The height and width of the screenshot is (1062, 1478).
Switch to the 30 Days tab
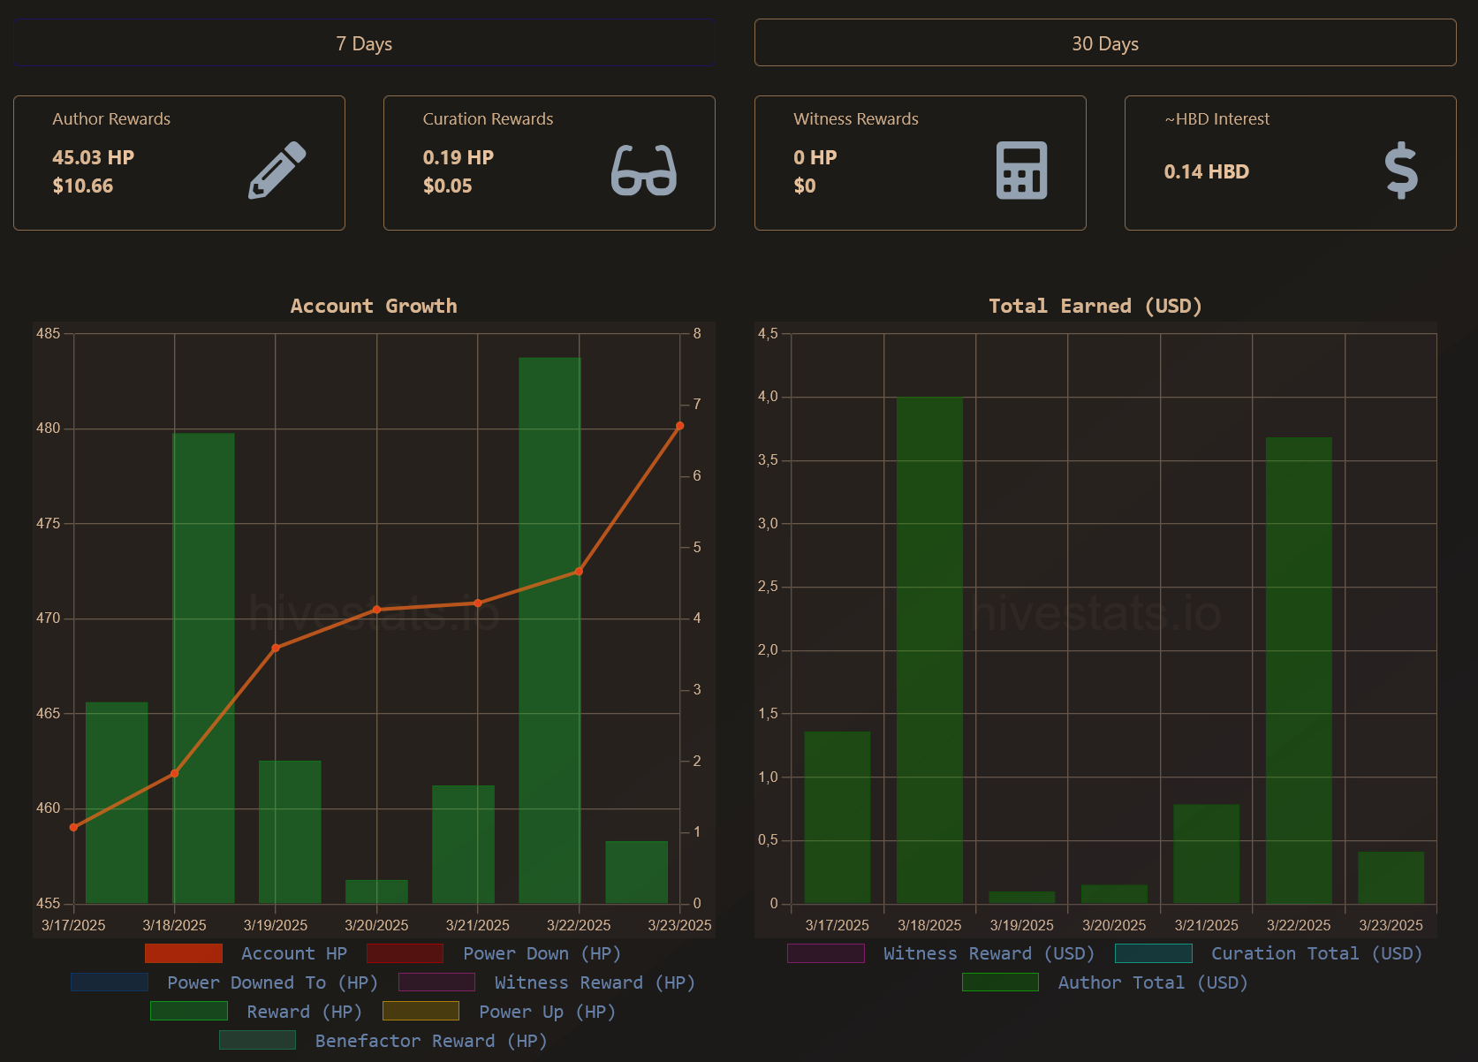[1104, 43]
